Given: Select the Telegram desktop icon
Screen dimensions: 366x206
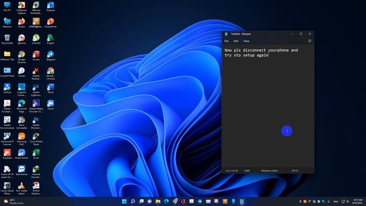Looking at the screenshot, I should tap(50, 56).
